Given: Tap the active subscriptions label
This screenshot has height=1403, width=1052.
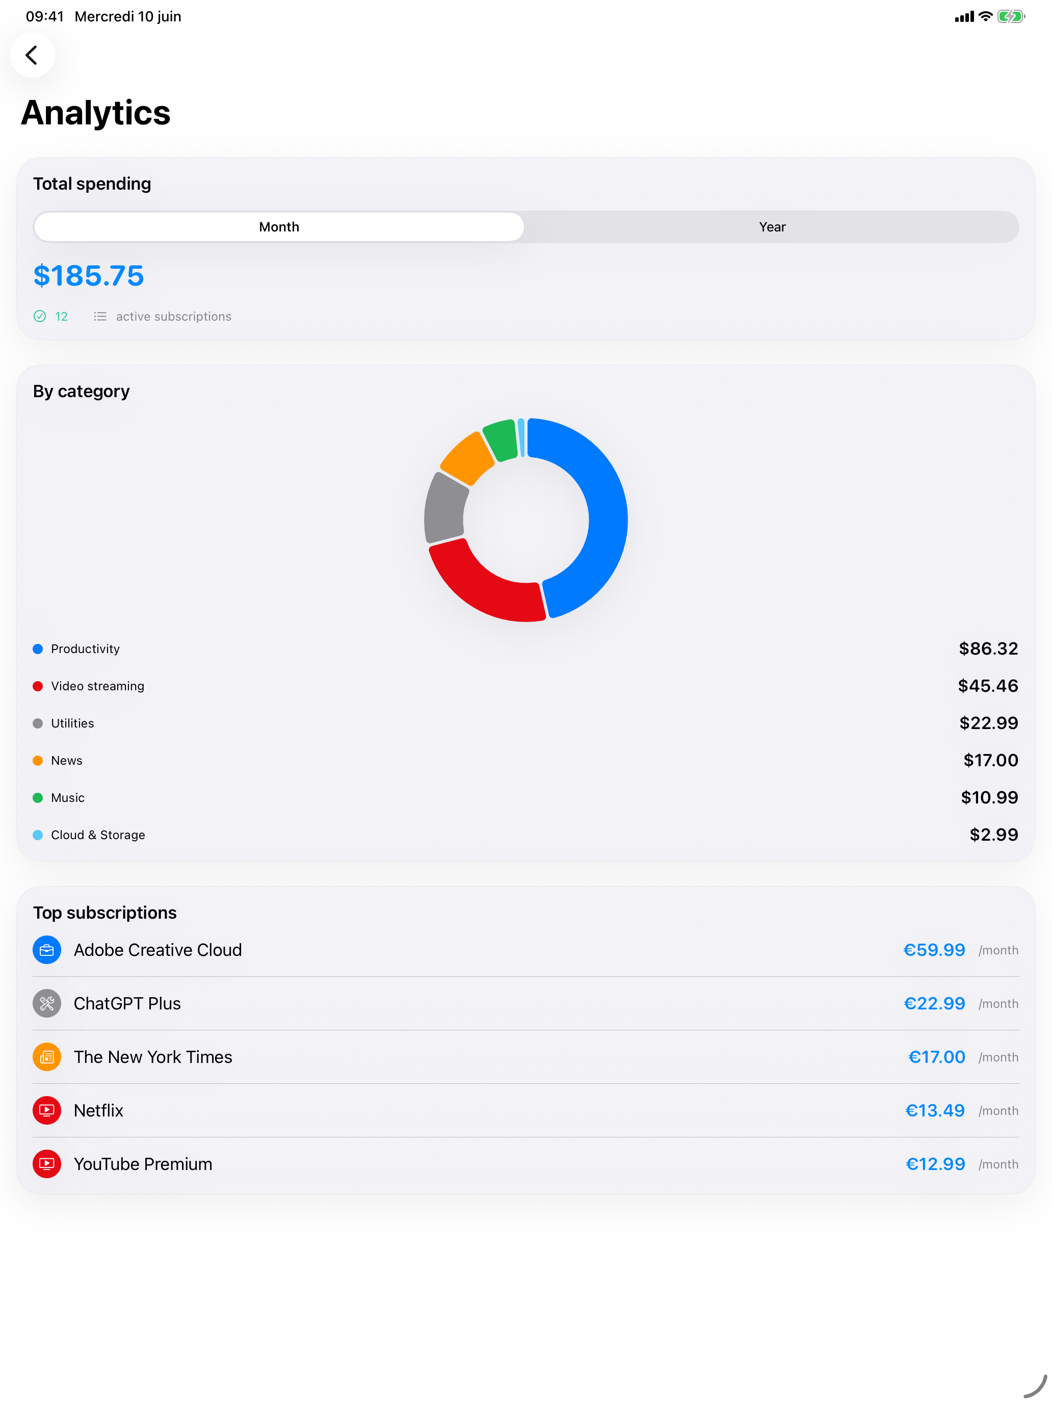Looking at the screenshot, I should pos(174,317).
